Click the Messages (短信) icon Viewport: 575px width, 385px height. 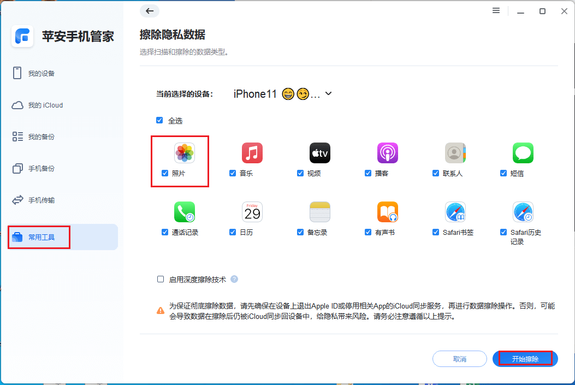tap(523, 153)
